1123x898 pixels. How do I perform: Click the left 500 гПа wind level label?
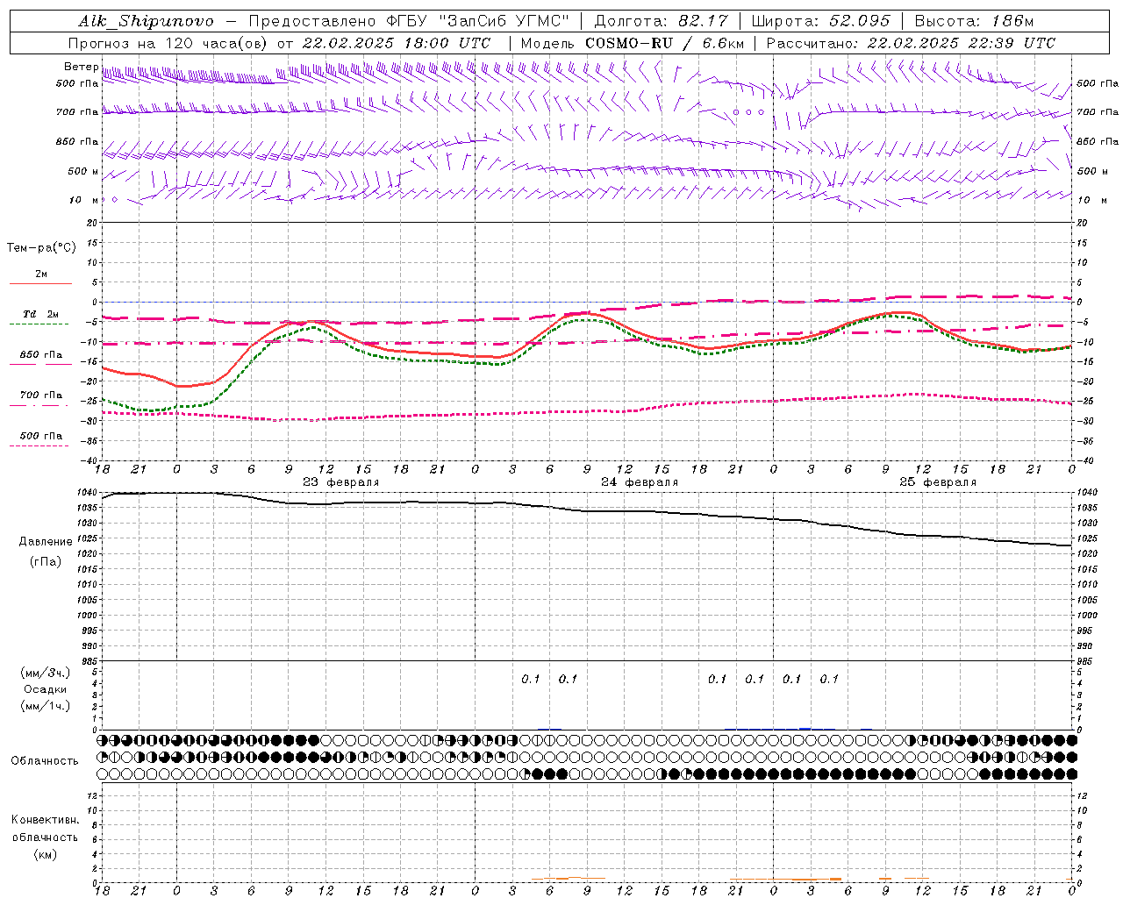tap(77, 83)
